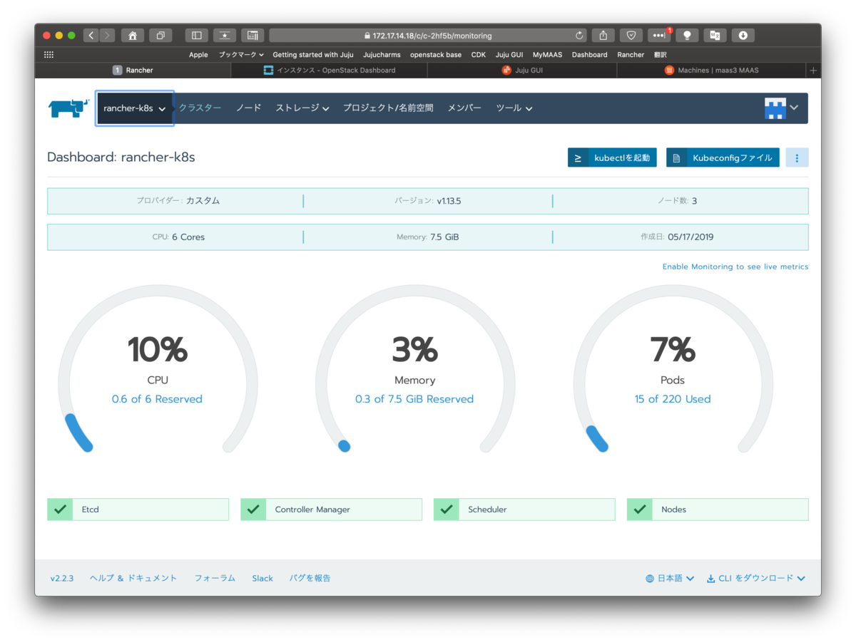Open the MyMAAS bookmark
Image resolution: width=856 pixels, height=642 pixels.
[547, 55]
